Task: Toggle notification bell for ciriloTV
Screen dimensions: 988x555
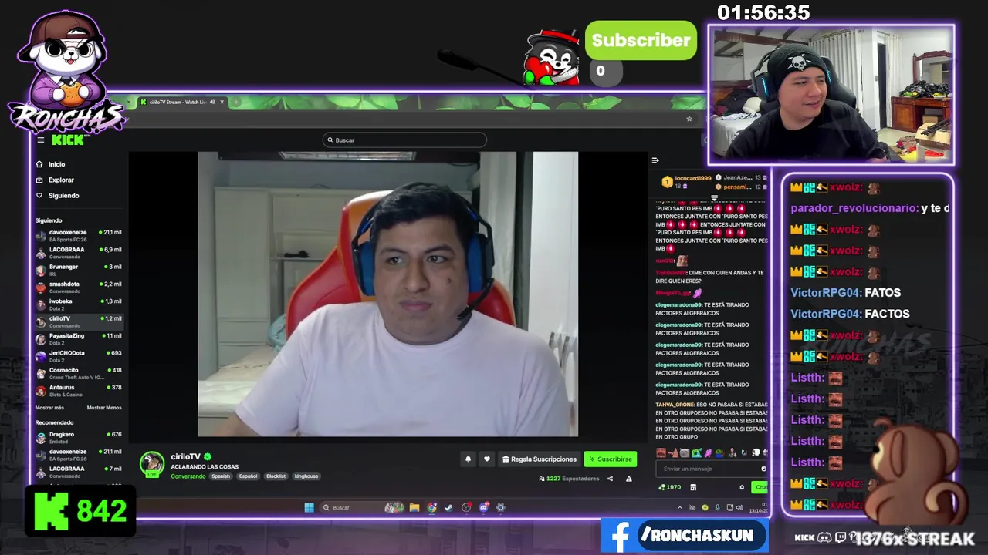Action: [x=468, y=459]
